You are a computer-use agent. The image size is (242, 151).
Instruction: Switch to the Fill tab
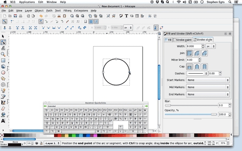[168, 40]
